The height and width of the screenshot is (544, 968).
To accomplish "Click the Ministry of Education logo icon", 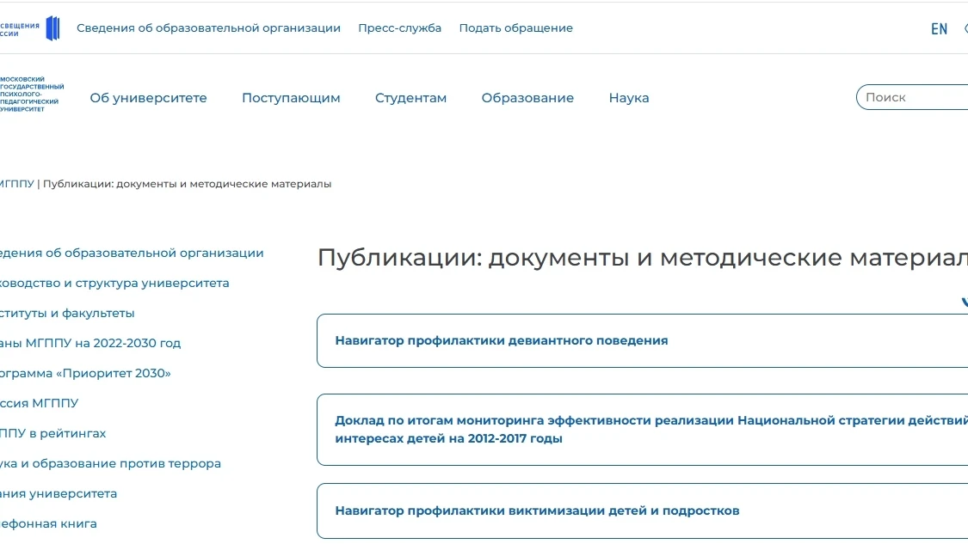I will pyautogui.click(x=29, y=28).
